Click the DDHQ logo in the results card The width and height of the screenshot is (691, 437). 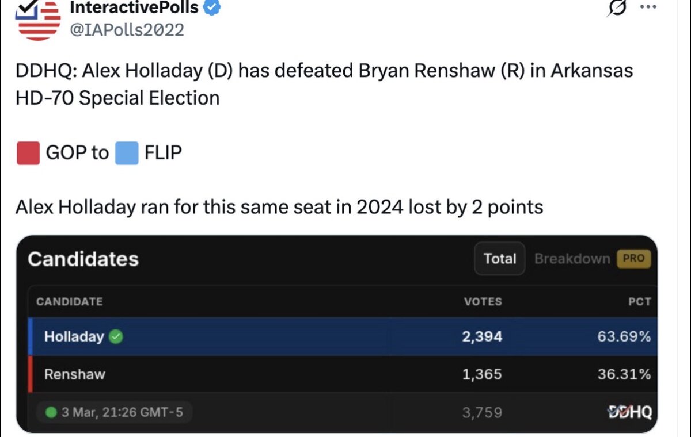630,412
